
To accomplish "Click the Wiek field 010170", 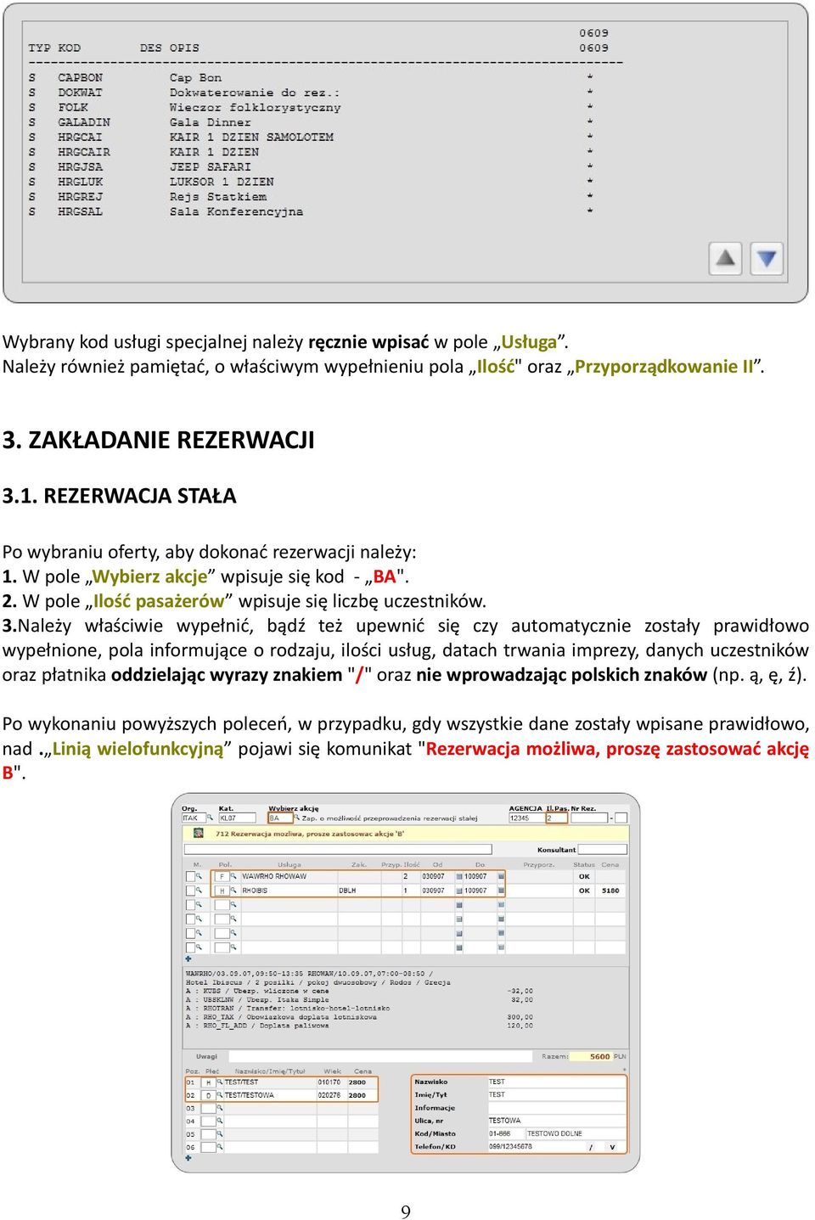I will pos(331,1082).
